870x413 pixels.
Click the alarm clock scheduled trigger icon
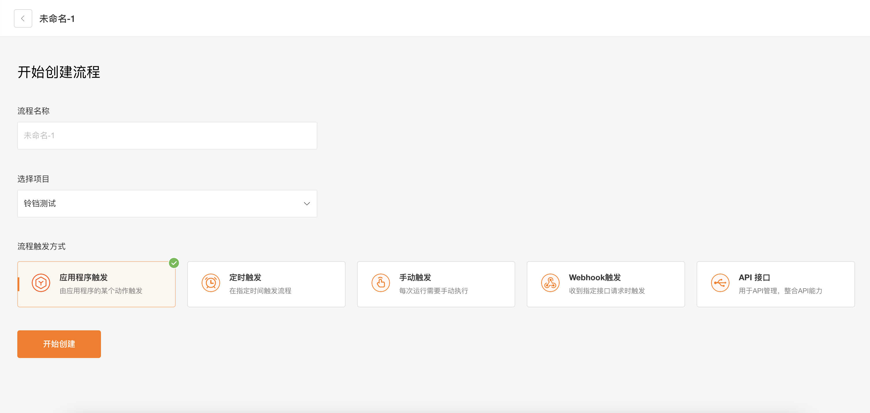(211, 283)
